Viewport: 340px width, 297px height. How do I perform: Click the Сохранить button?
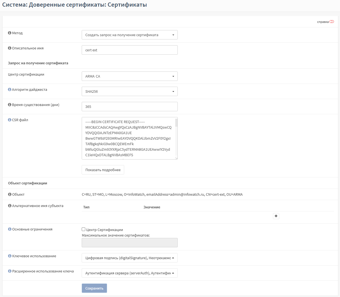94,288
